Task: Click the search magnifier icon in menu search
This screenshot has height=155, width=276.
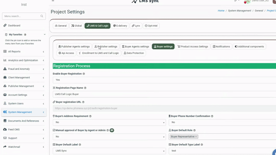Action: pyautogui.click(x=42, y=16)
